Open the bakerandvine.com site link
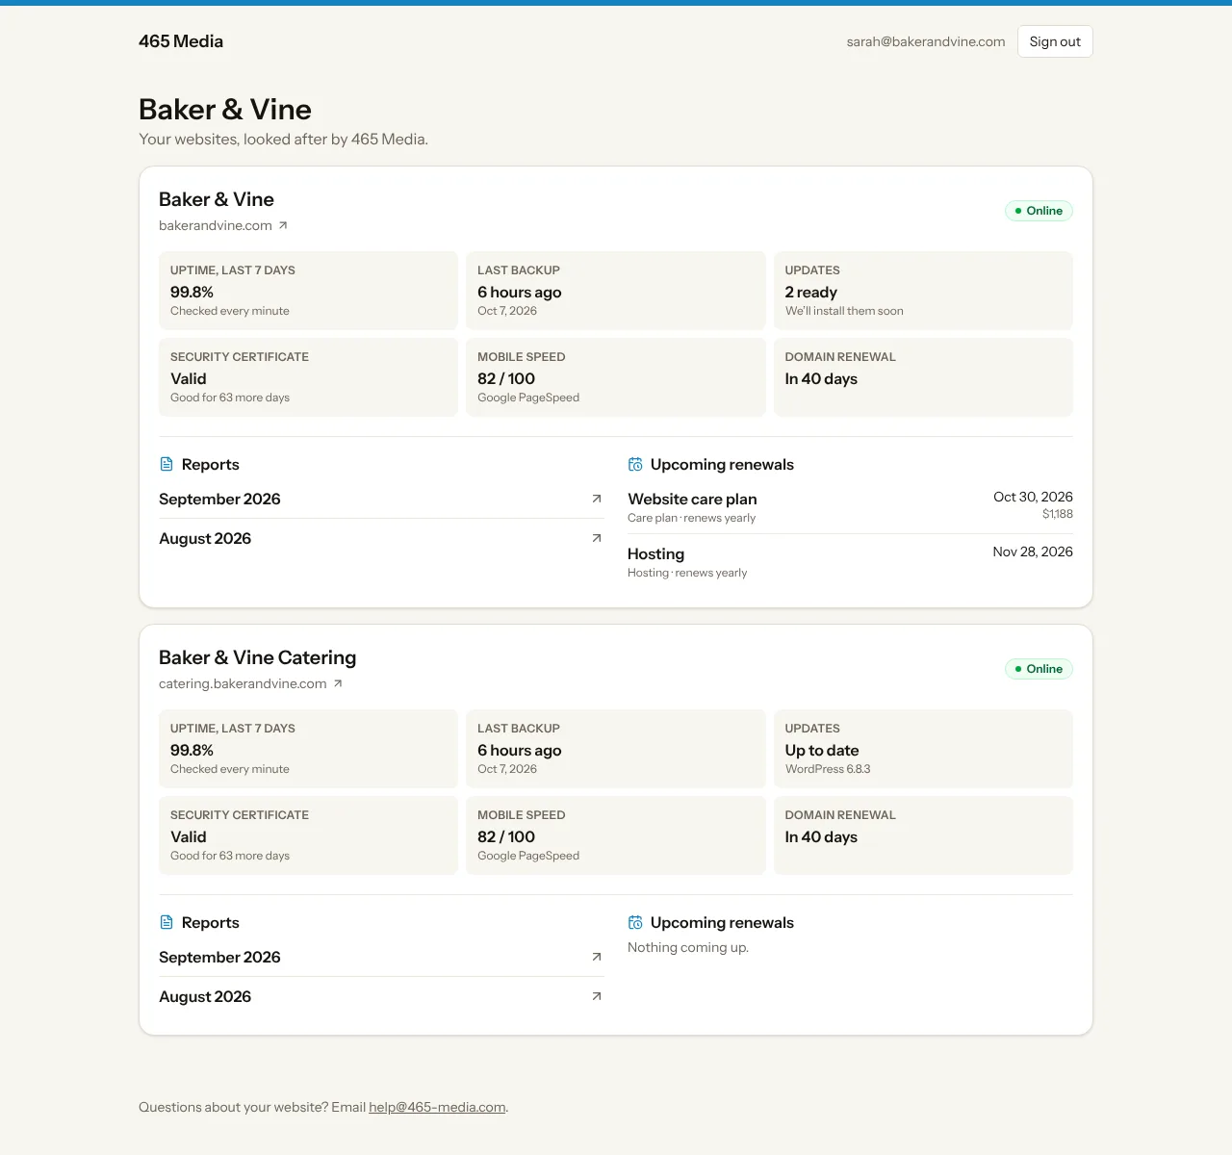1232x1155 pixels. pos(223,225)
